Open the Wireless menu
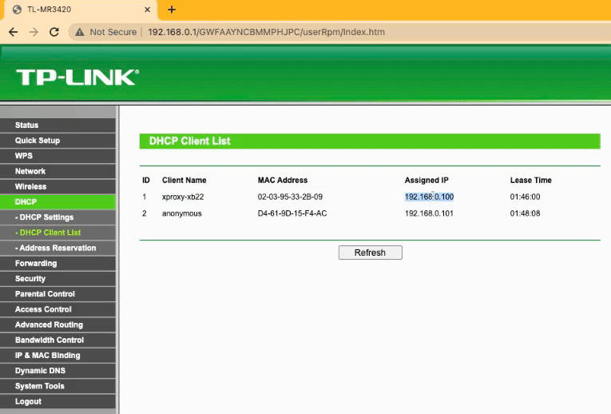Viewport: 611px width, 414px height. tap(58, 186)
